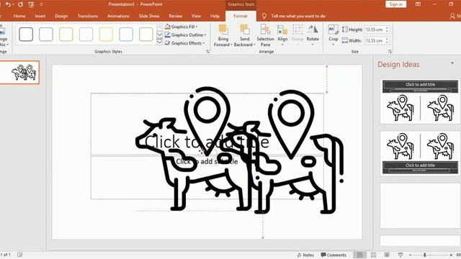Apply the third orange outline graphics style
Screen dimensions: 461x259
click(x=66, y=34)
